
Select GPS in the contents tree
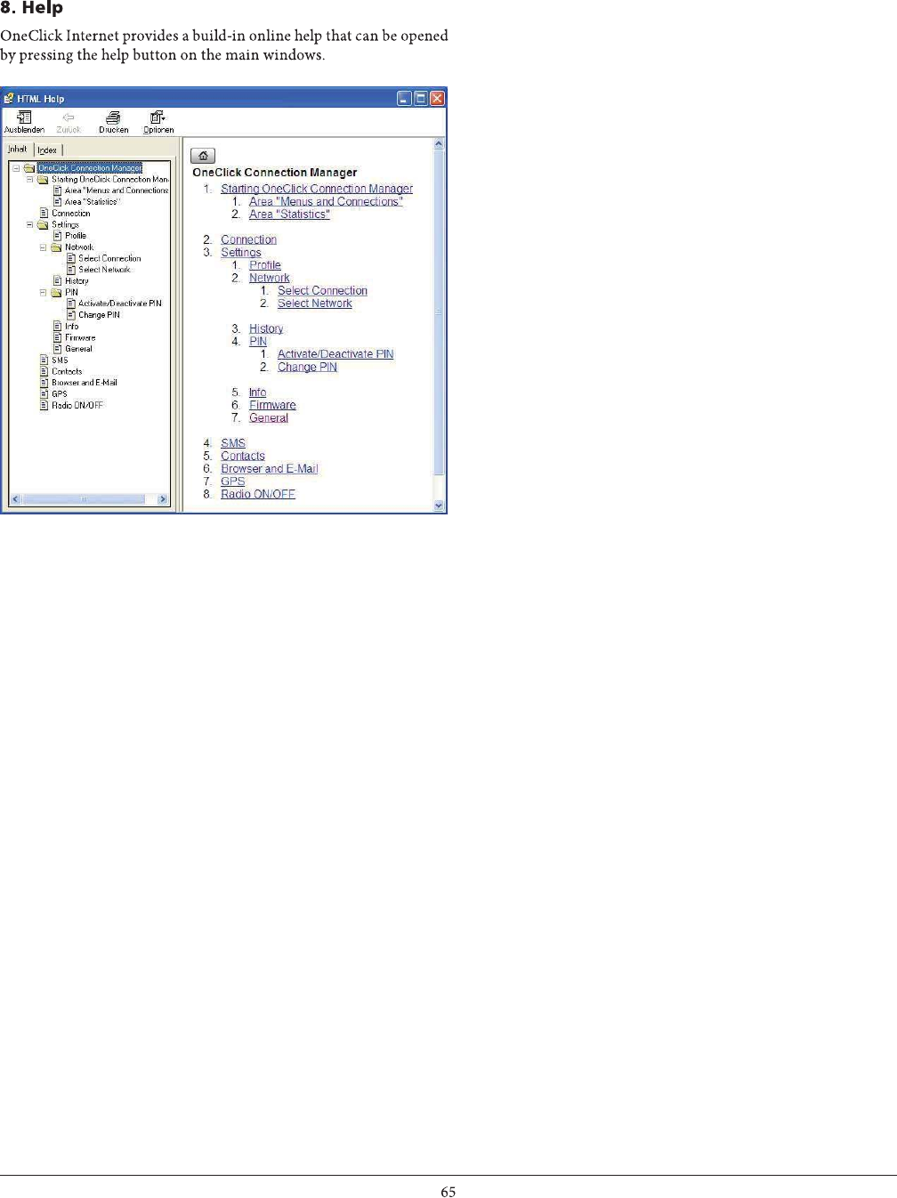(59, 394)
